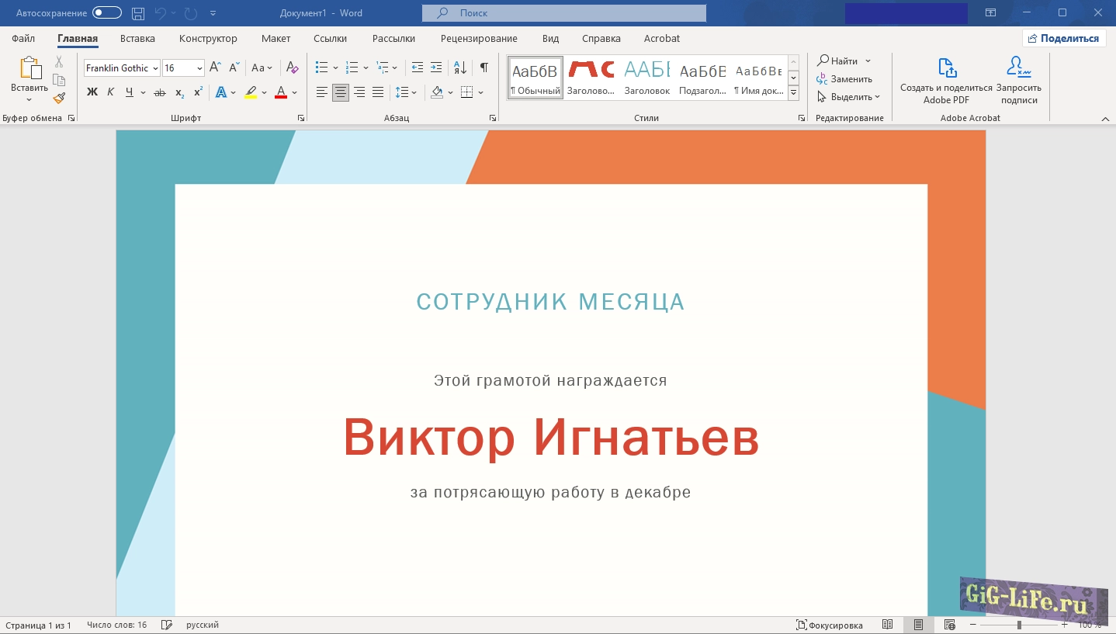Click the Save floppy disk icon

coord(138,13)
